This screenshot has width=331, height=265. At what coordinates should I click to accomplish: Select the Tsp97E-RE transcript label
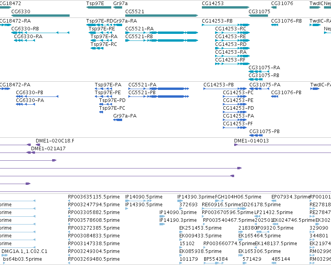tap(102, 29)
